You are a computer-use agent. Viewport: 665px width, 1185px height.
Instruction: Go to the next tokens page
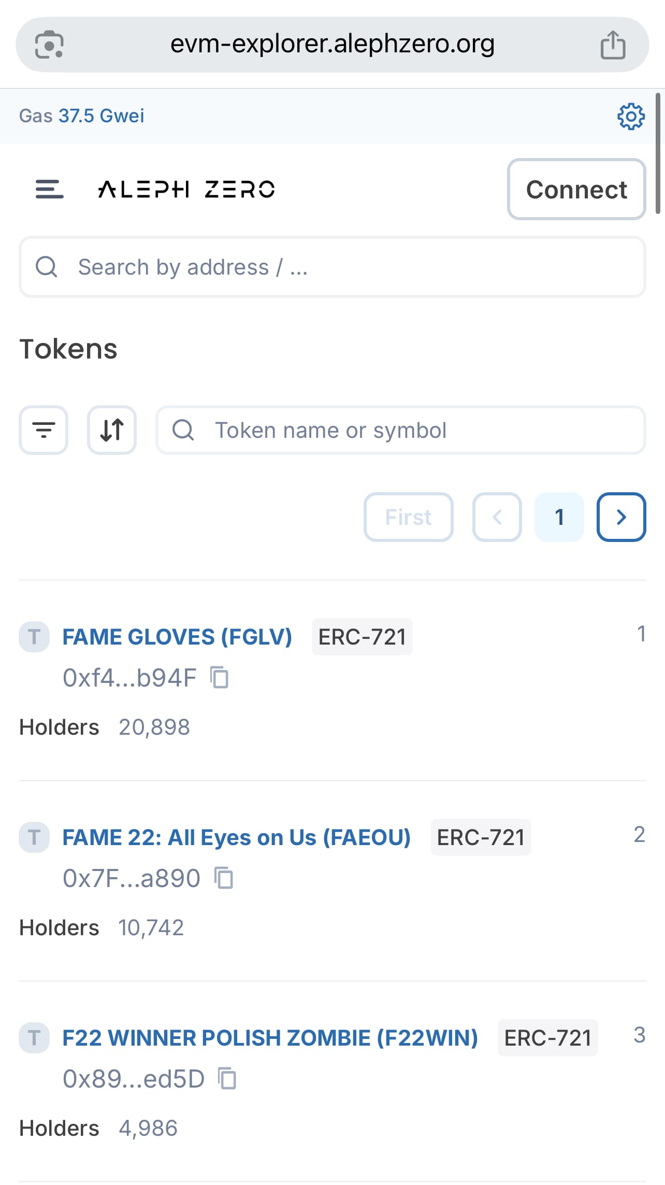pyautogui.click(x=621, y=517)
